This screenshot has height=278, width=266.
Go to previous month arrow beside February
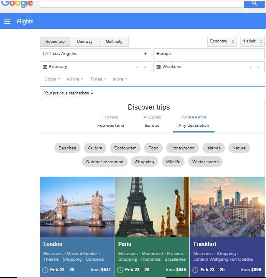pos(137,67)
